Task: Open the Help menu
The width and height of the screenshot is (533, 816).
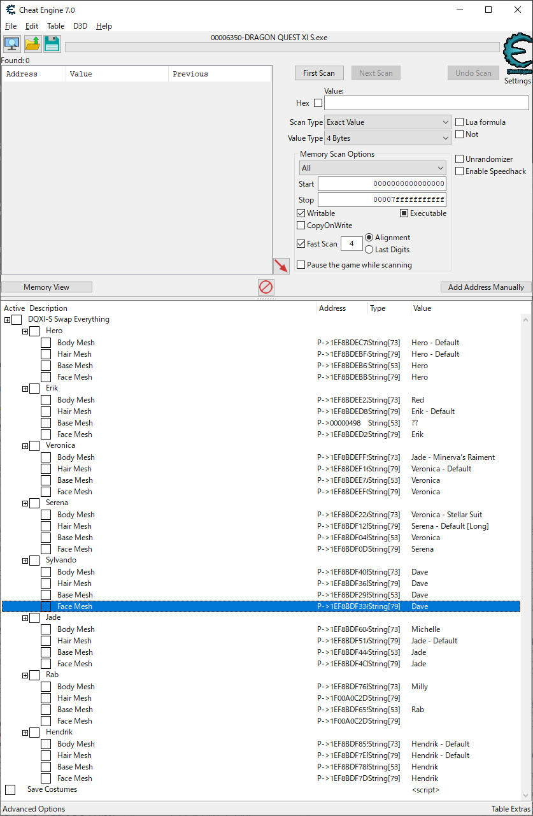Action: [104, 26]
